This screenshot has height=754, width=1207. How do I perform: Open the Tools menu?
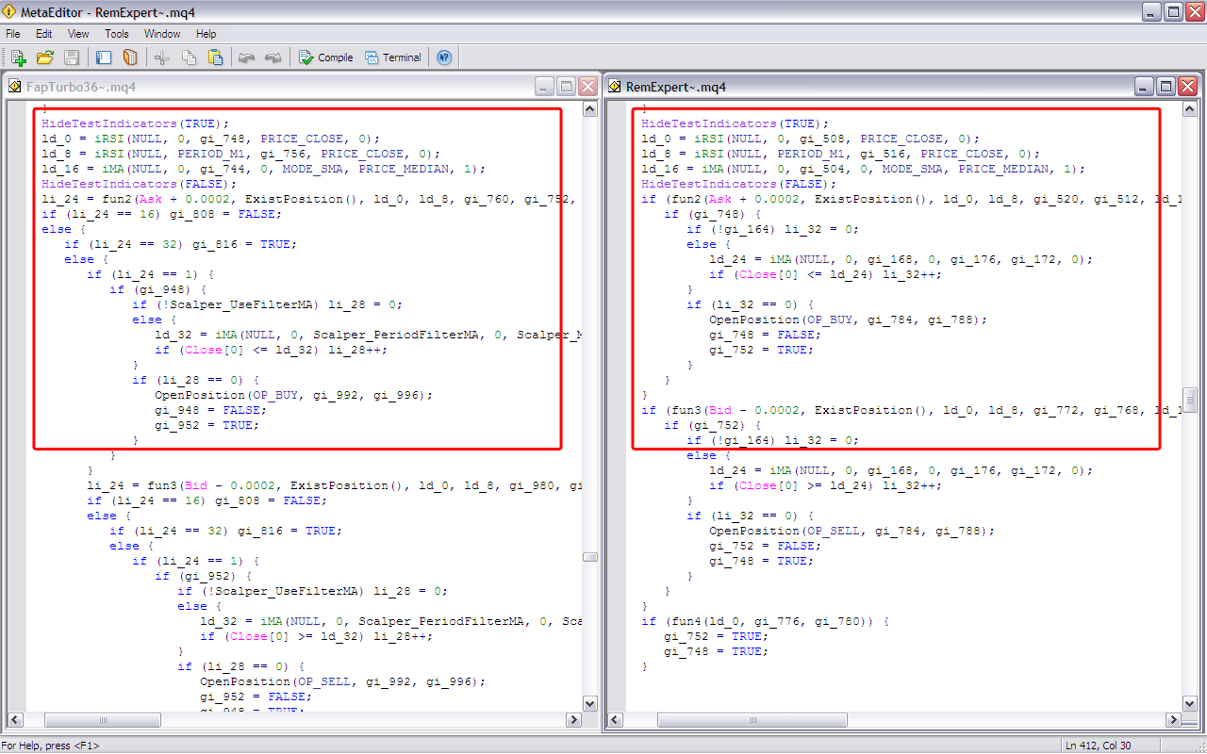117,34
